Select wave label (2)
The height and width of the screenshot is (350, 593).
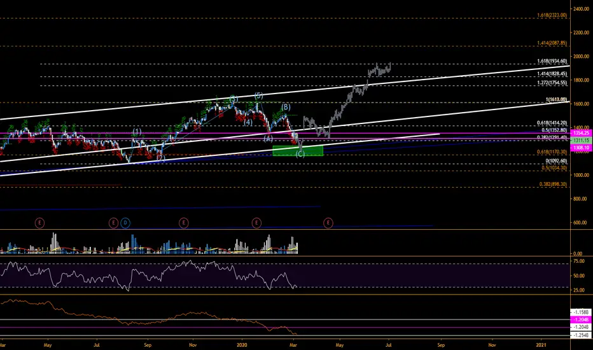161,158
